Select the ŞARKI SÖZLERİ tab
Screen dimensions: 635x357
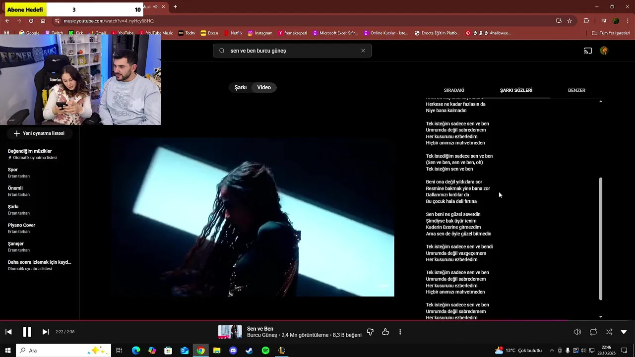[516, 90]
